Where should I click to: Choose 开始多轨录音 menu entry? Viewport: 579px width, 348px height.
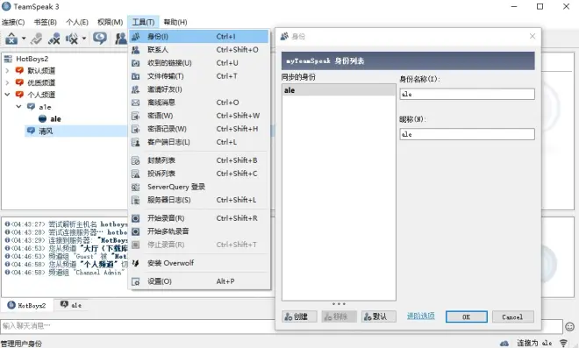tap(198, 231)
